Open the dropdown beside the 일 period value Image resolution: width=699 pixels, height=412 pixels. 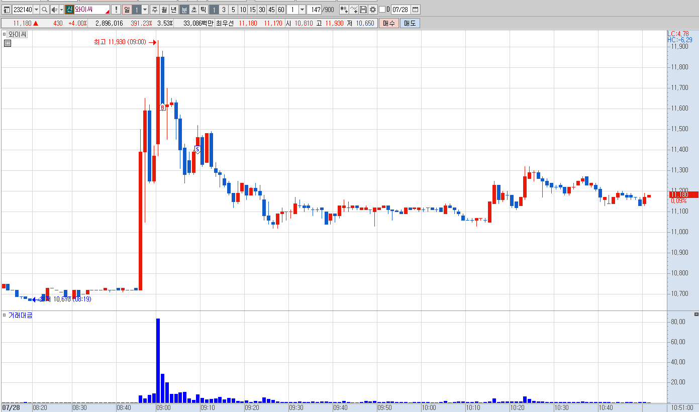145,10
